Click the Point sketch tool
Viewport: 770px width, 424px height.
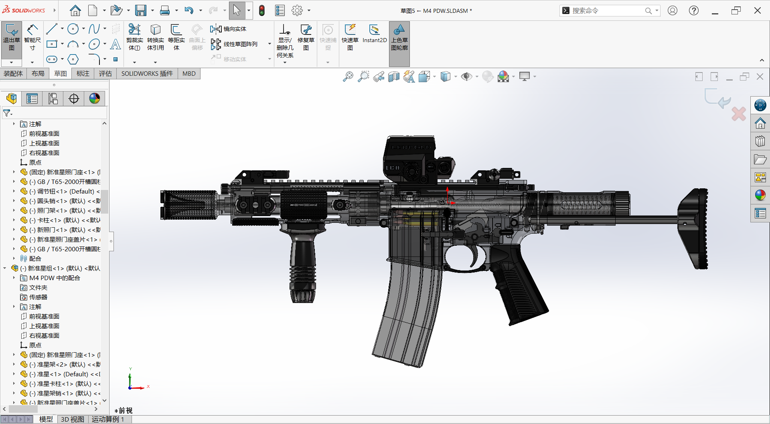click(x=115, y=59)
